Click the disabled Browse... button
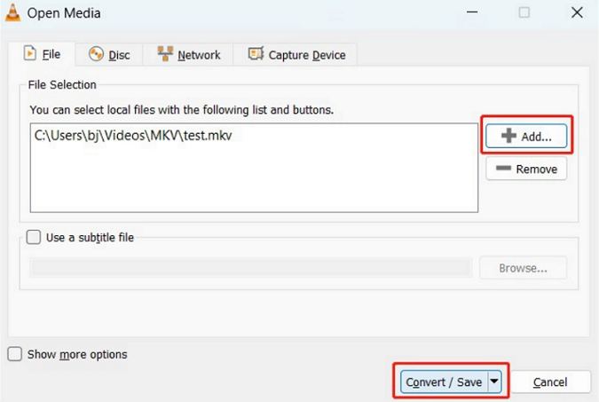 point(523,268)
